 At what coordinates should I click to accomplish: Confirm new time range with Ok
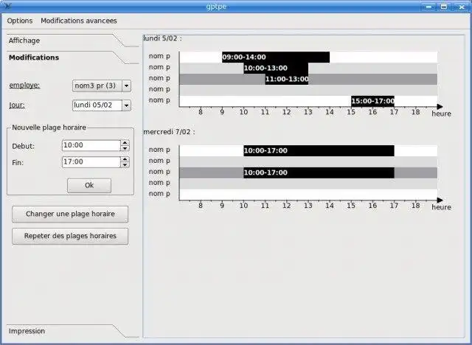point(89,186)
